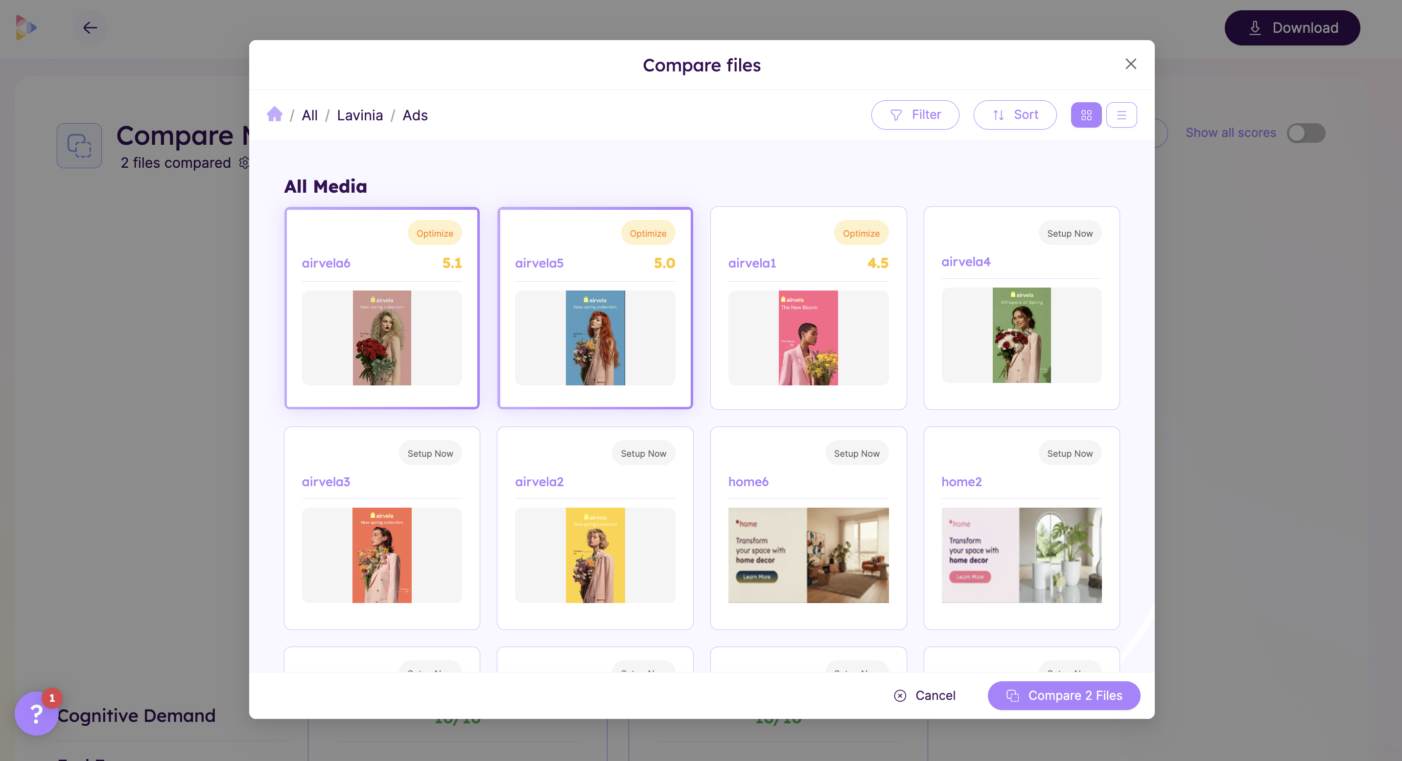Click the Compare 2 Files button
This screenshot has width=1402, height=761.
click(x=1063, y=695)
